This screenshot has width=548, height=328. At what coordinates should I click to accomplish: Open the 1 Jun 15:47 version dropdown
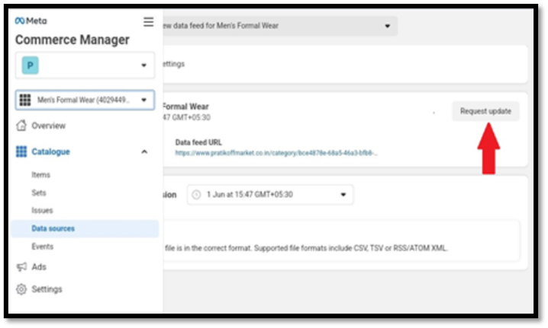pyautogui.click(x=271, y=195)
